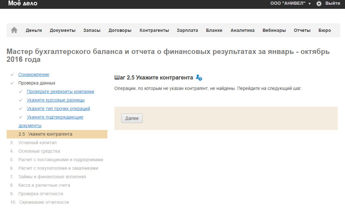Open the Контрагенты menu item
This screenshot has height=223, width=345.
(x=154, y=30)
